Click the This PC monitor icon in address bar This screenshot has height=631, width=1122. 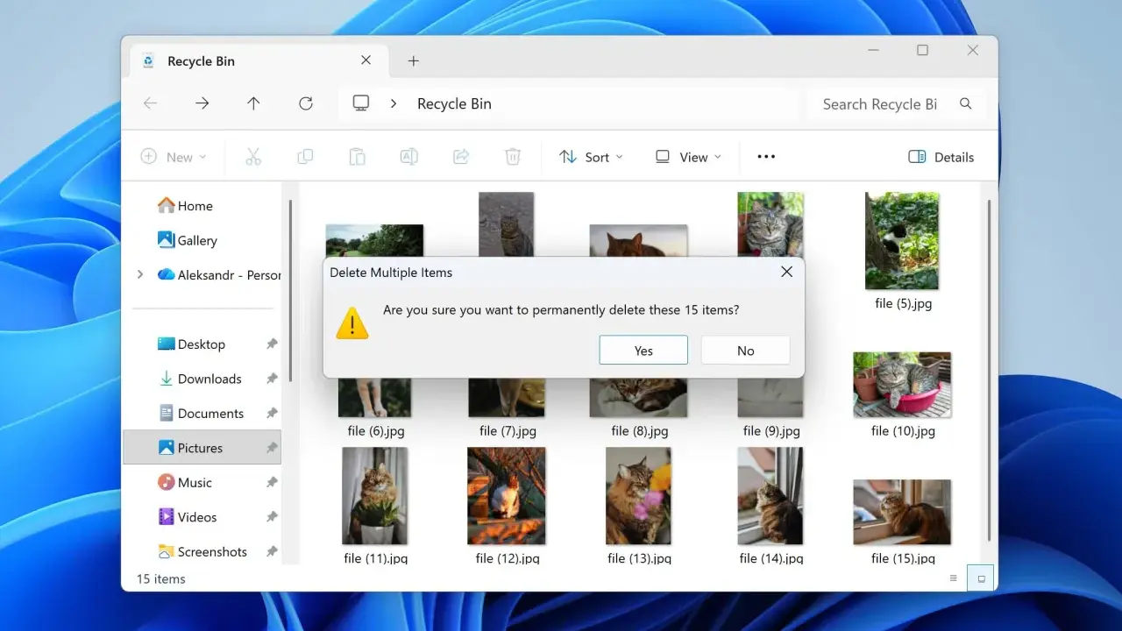[361, 103]
